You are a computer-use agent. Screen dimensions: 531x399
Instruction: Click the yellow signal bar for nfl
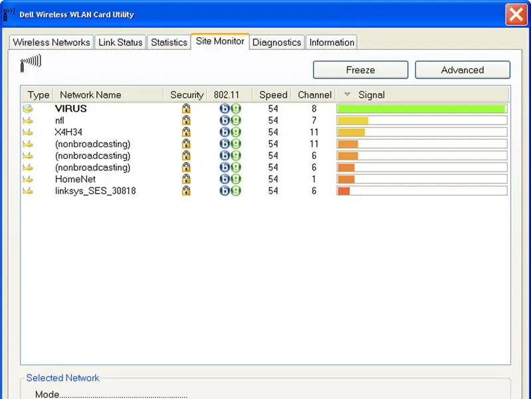[352, 120]
